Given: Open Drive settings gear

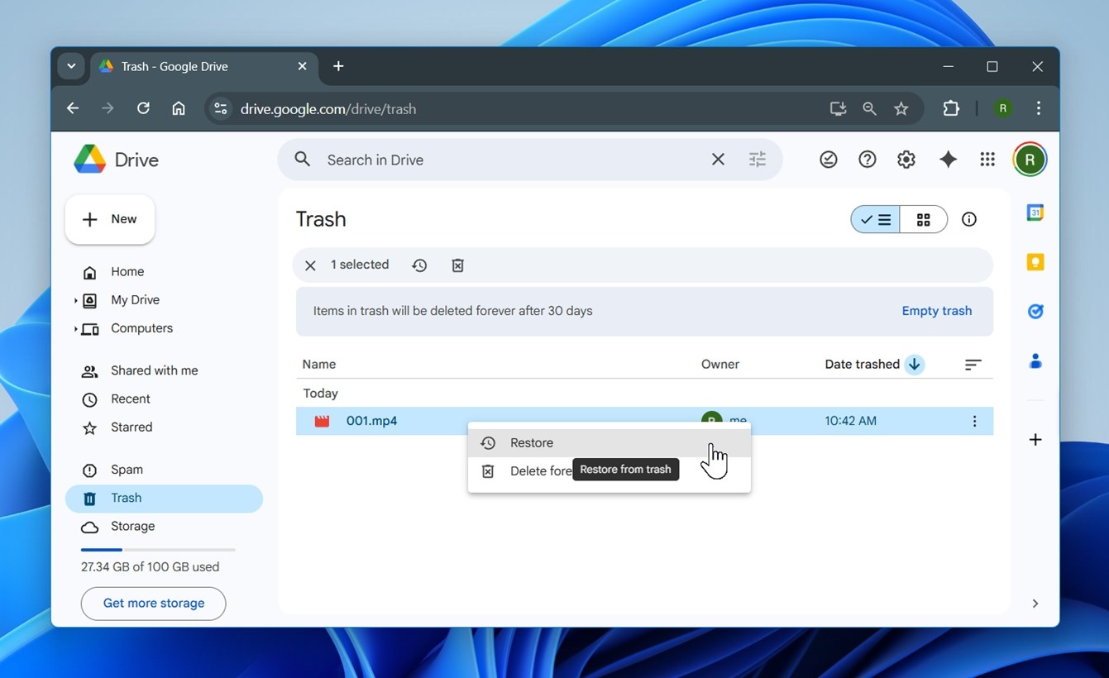Looking at the screenshot, I should tap(906, 160).
